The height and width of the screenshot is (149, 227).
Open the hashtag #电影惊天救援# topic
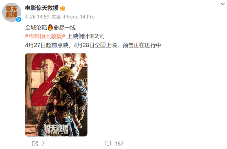pyautogui.click(x=45, y=36)
